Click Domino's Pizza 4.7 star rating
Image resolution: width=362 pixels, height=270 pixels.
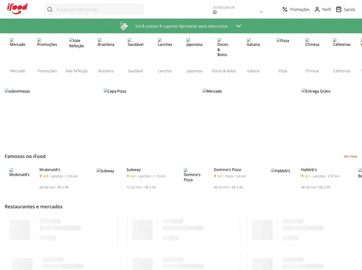[218, 176]
